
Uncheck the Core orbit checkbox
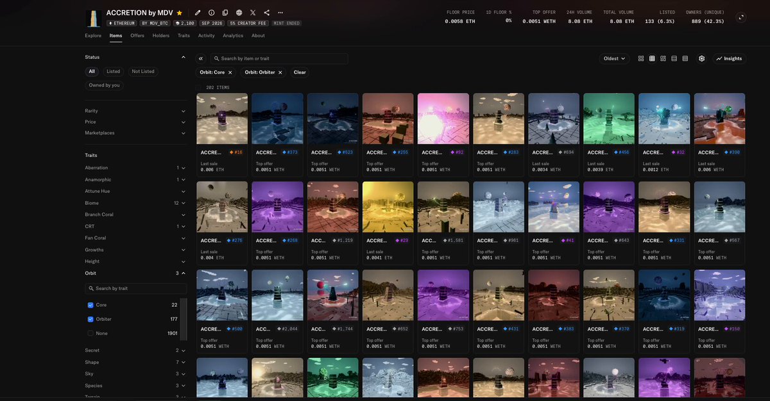pyautogui.click(x=90, y=305)
